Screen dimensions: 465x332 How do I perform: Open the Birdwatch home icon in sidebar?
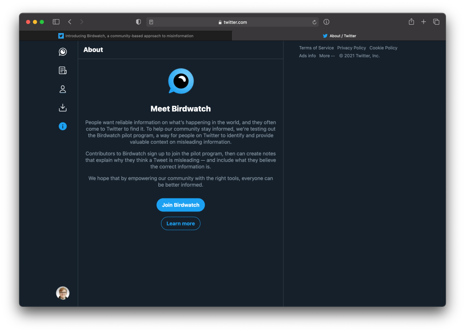pyautogui.click(x=63, y=52)
